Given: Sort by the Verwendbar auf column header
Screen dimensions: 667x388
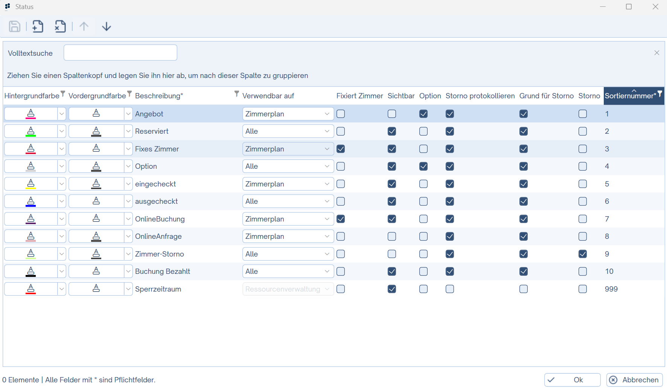Looking at the screenshot, I should 268,96.
